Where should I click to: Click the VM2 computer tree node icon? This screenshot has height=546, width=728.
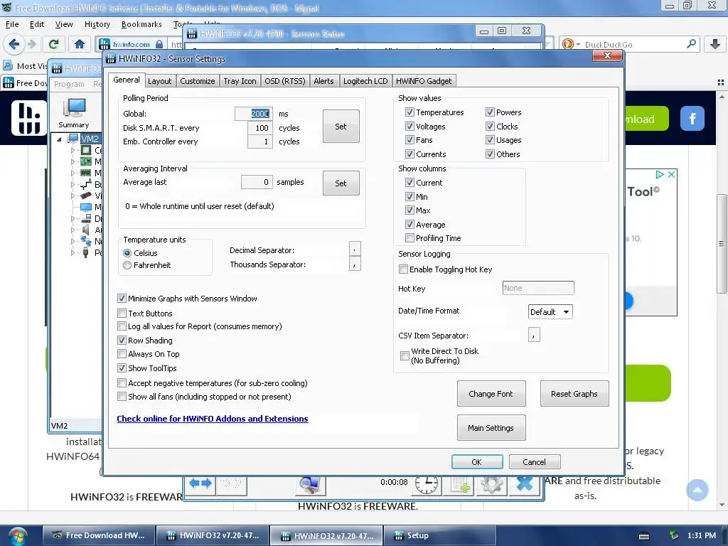[73, 139]
